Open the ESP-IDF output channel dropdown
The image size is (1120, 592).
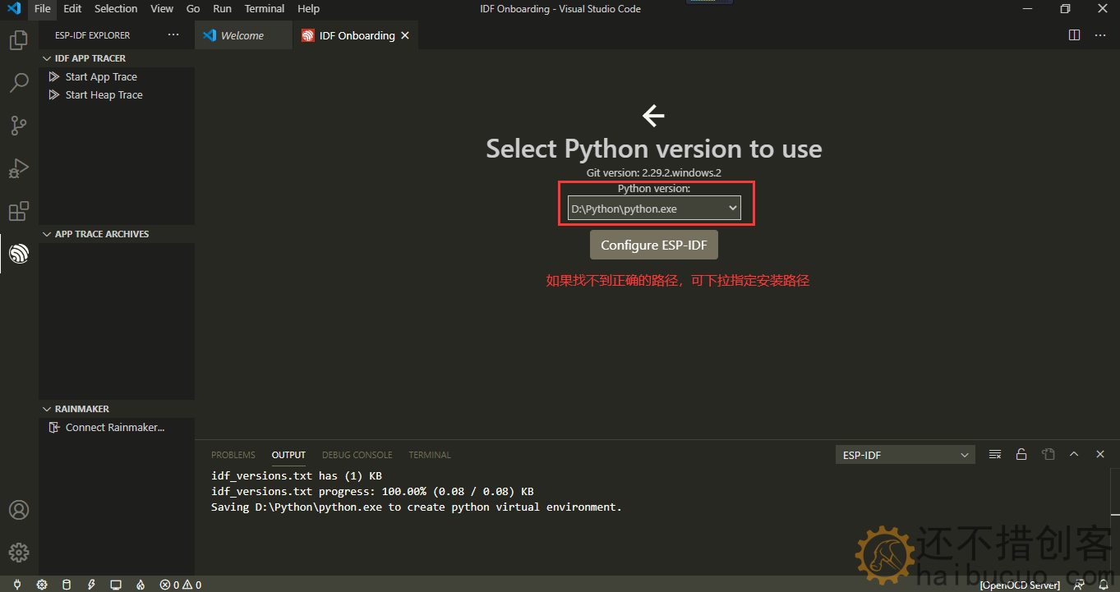905,455
